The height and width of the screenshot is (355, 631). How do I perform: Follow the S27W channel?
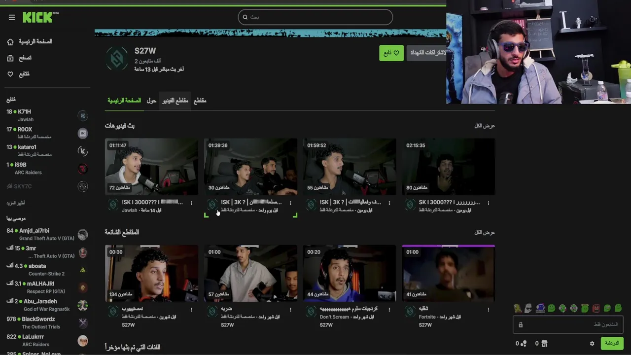[391, 53]
